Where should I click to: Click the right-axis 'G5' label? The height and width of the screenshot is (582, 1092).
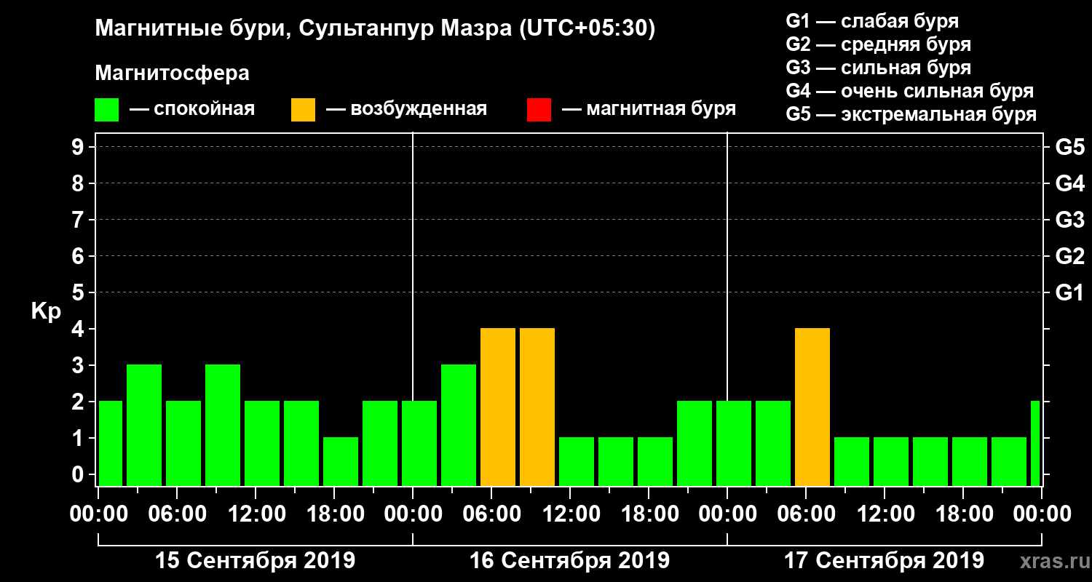point(1069,147)
